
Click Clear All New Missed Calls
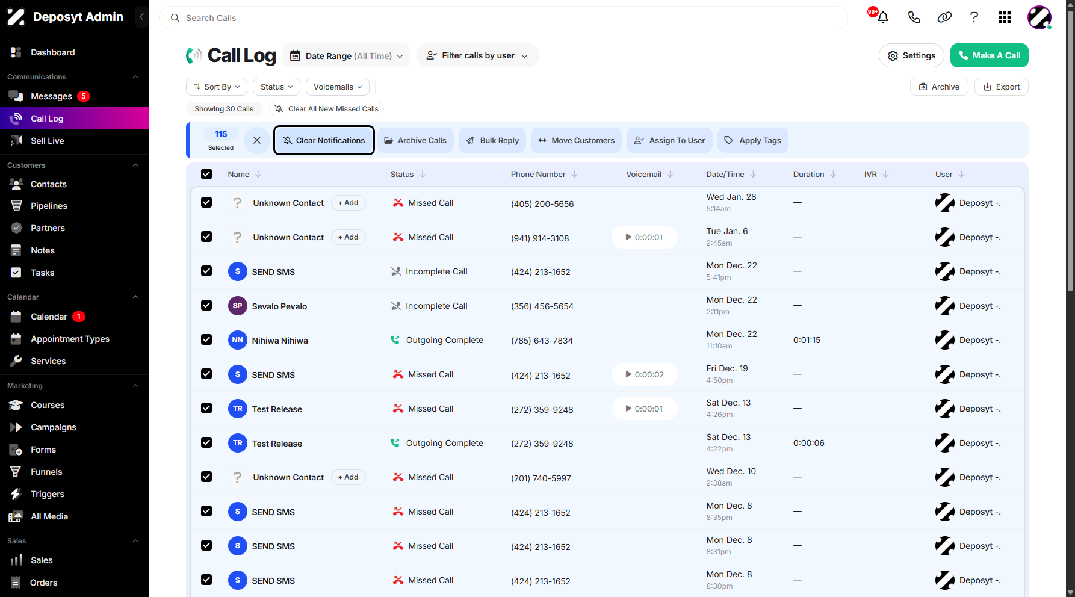(326, 109)
